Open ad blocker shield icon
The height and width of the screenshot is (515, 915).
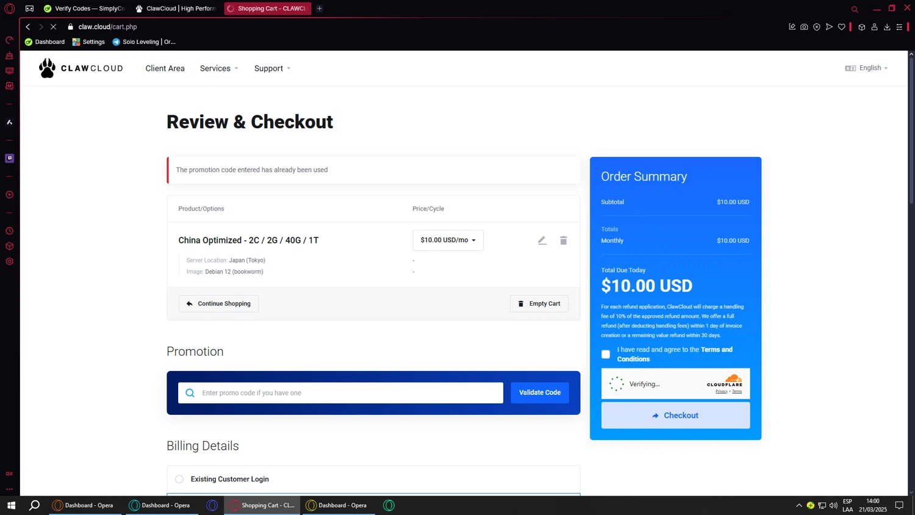pos(817,27)
